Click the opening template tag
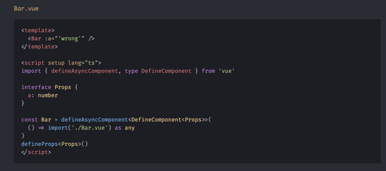 (38, 31)
